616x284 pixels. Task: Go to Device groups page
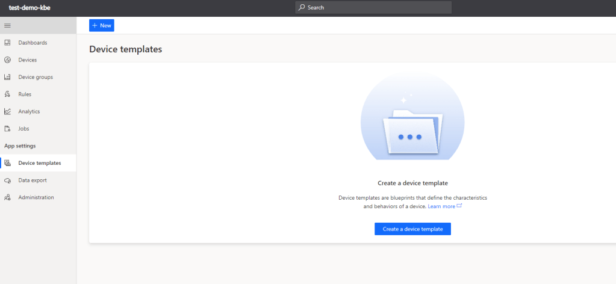36,77
